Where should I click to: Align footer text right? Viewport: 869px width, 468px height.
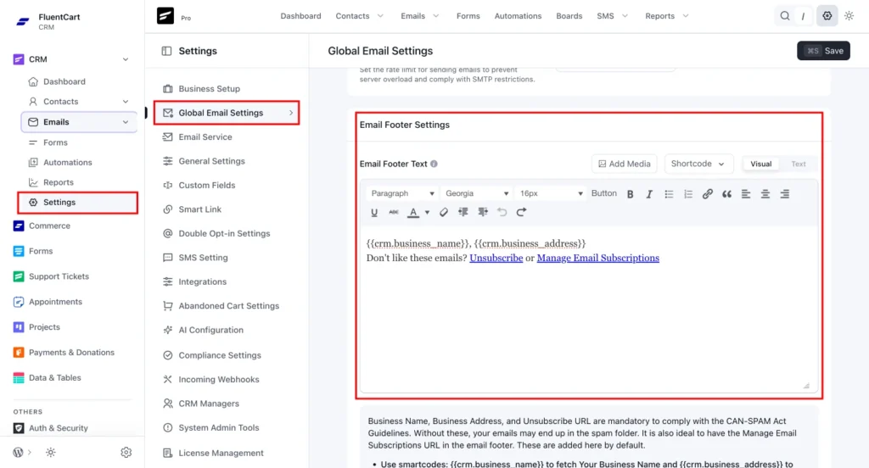(x=784, y=194)
